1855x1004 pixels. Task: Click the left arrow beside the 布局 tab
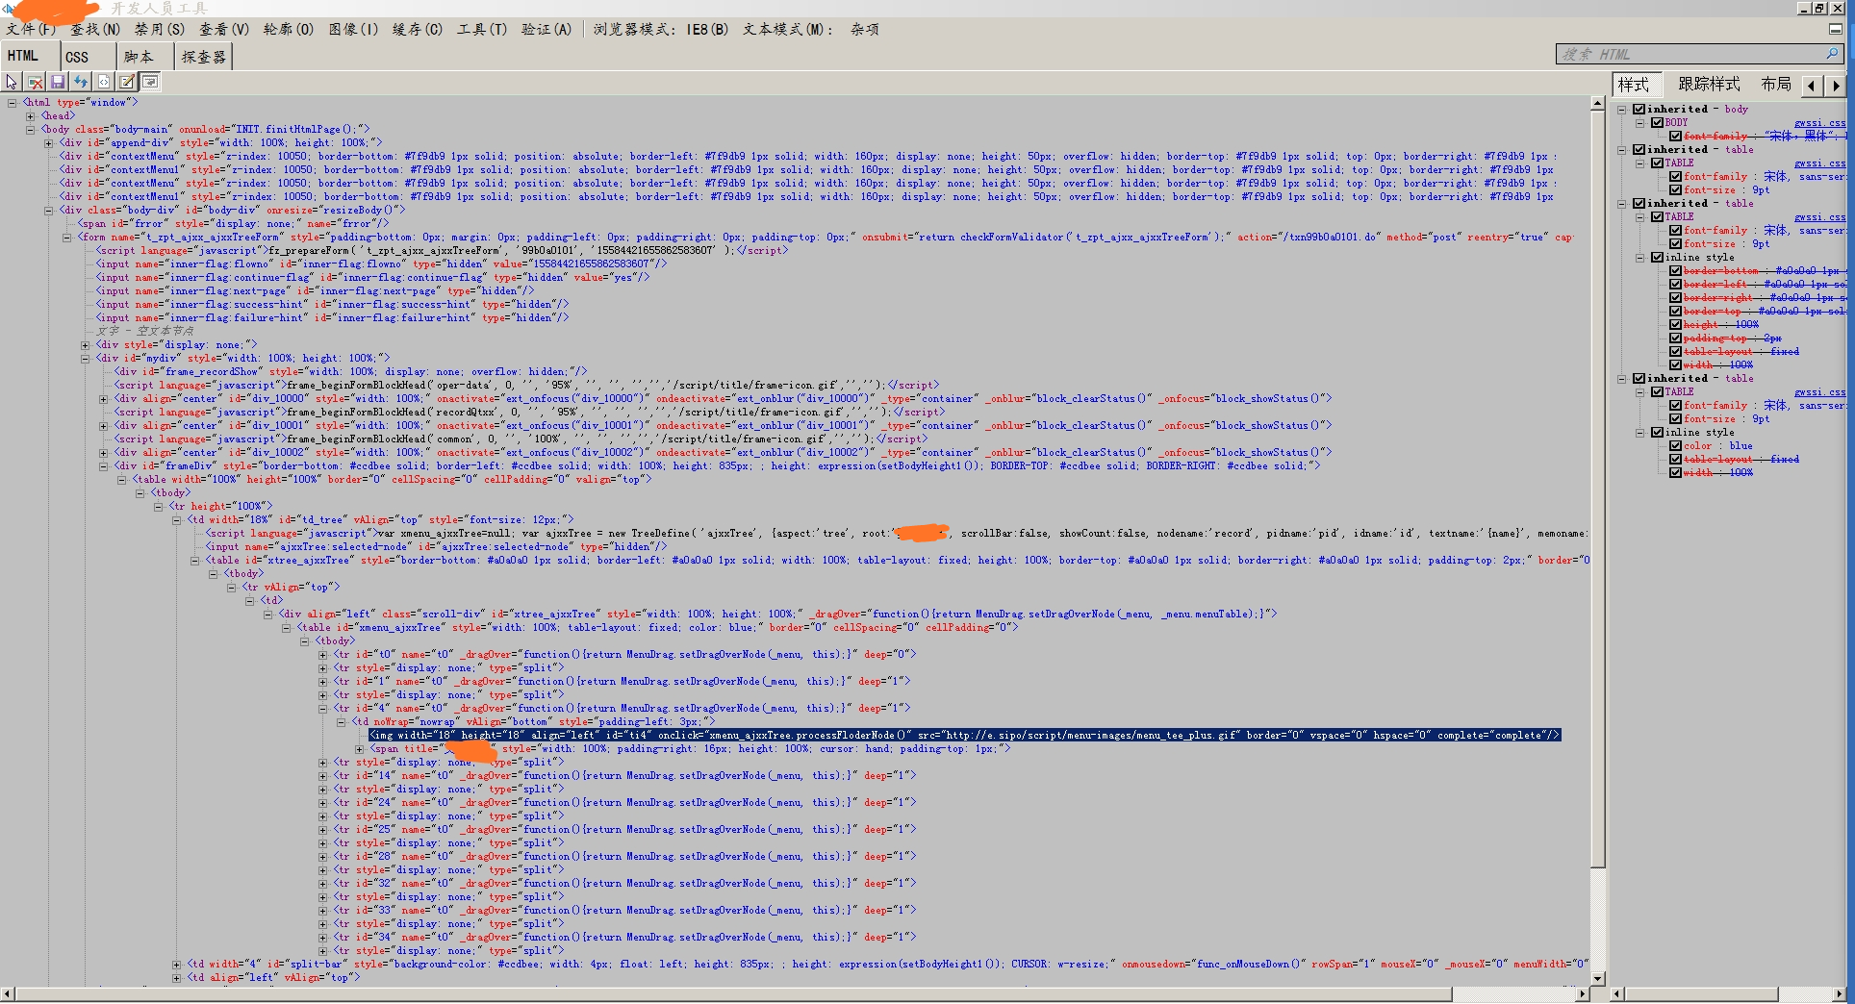pos(1812,86)
